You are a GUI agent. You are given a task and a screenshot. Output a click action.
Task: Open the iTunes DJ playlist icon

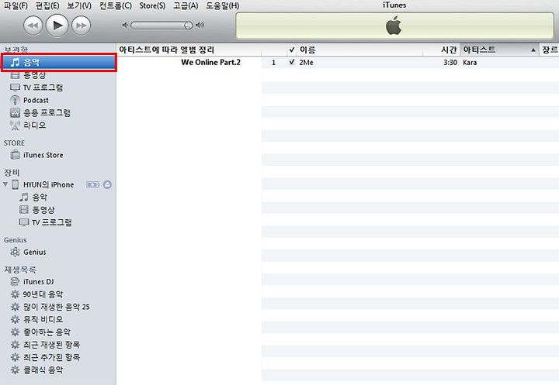click(x=15, y=281)
